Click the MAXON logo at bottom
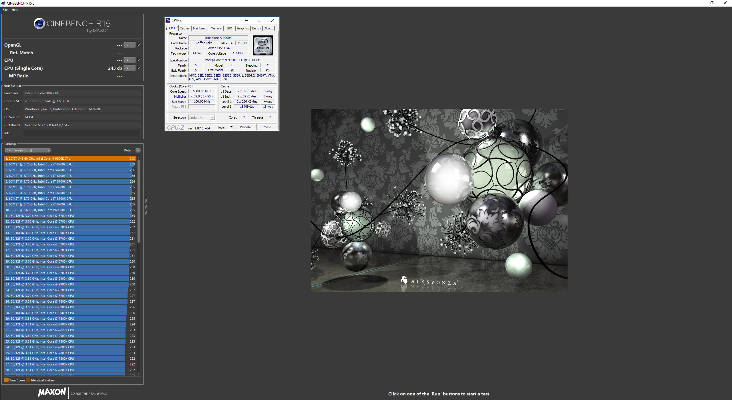The image size is (732, 400). click(52, 392)
